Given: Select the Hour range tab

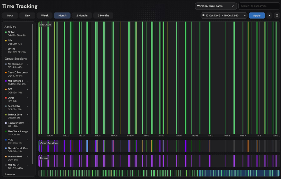Looking at the screenshot, I should pyautogui.click(x=10, y=15).
